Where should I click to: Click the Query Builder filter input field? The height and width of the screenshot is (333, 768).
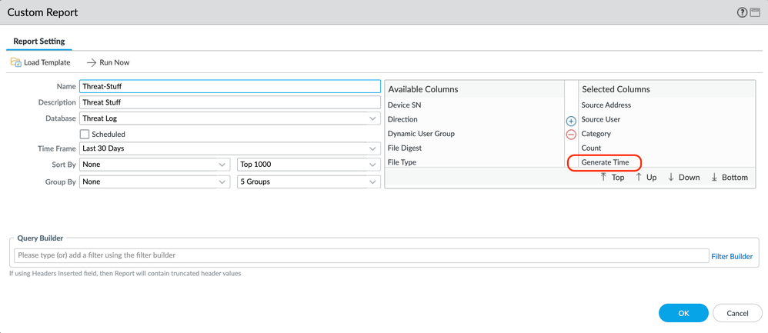click(x=360, y=255)
